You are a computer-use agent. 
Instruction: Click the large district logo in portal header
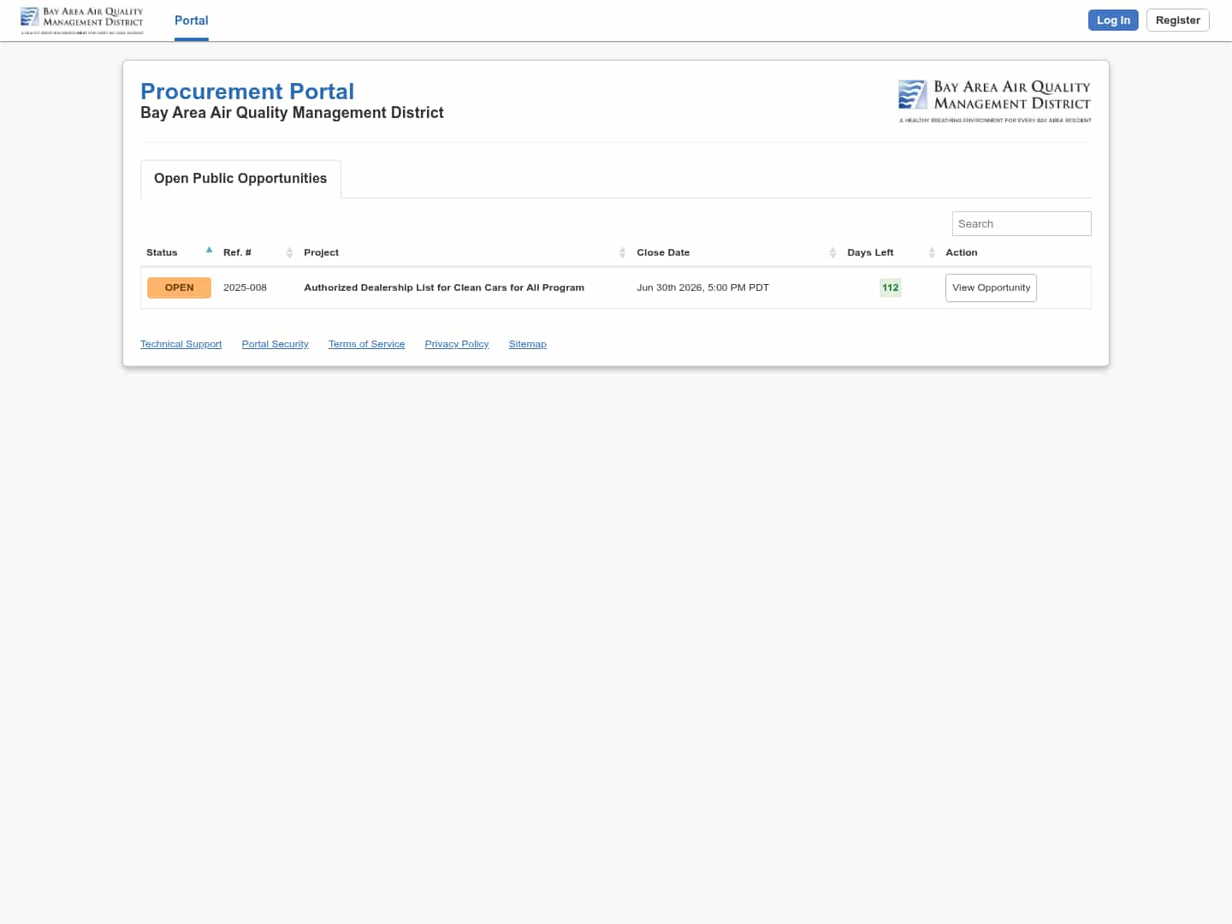[994, 101]
